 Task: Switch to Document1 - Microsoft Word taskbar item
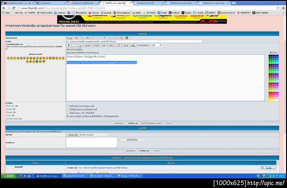coord(103,176)
